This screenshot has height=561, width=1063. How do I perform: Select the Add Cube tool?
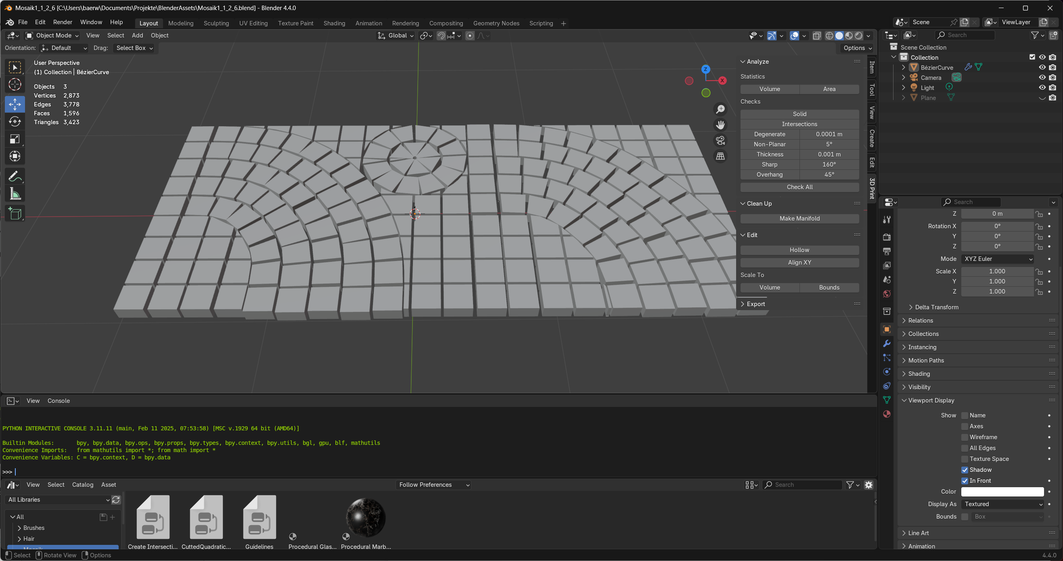pos(15,214)
